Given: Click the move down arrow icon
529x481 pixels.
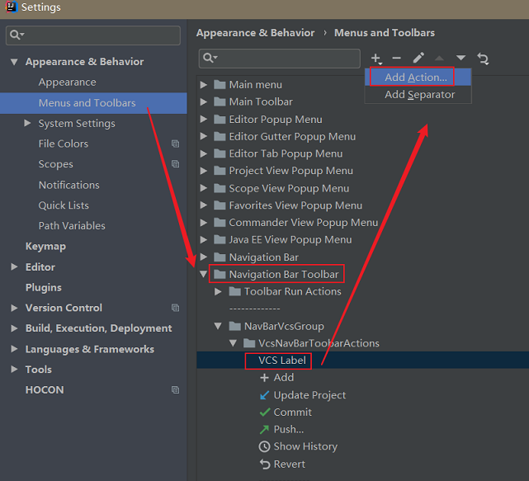Looking at the screenshot, I should click(x=461, y=59).
